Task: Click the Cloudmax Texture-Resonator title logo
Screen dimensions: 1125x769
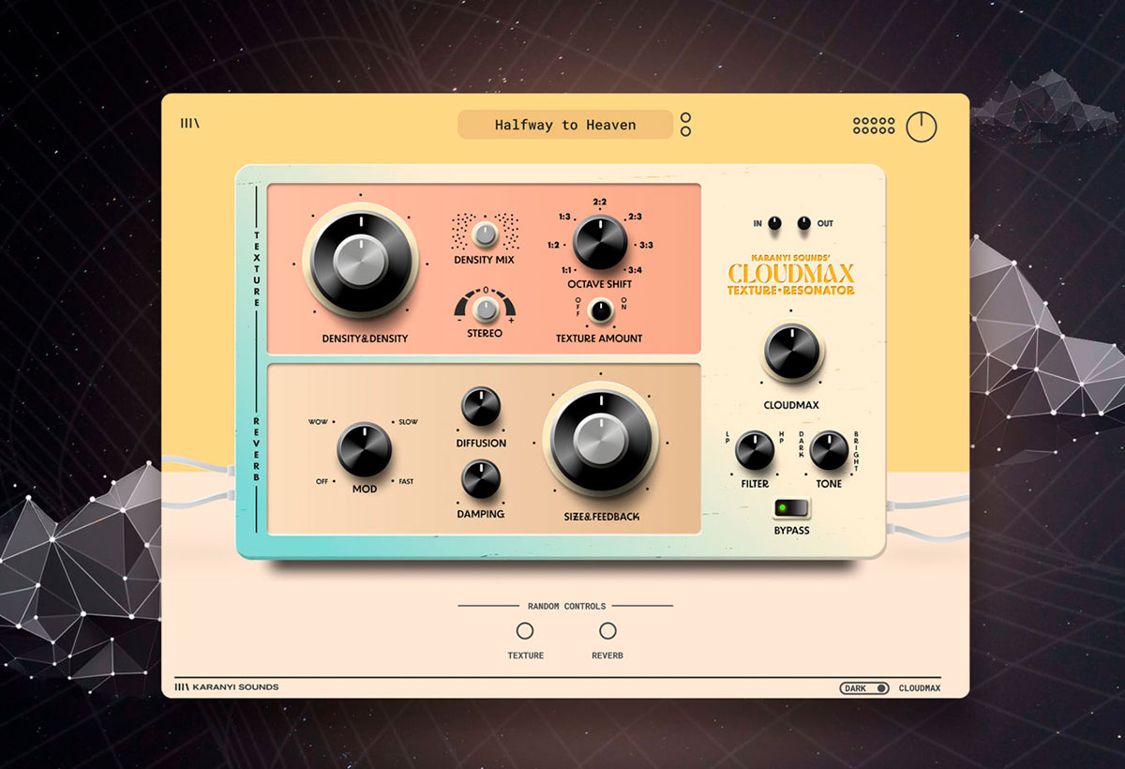Action: pos(791,274)
